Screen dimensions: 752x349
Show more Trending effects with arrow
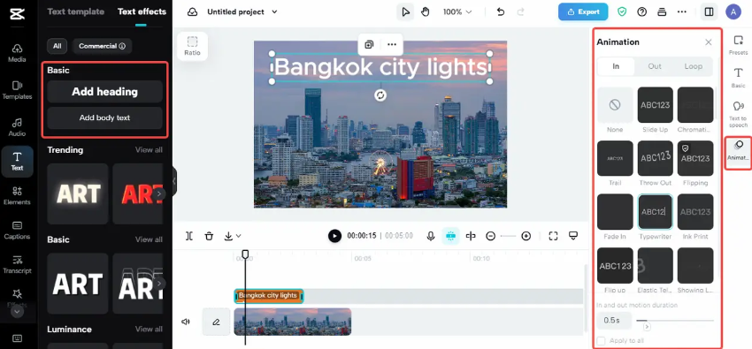(x=159, y=193)
